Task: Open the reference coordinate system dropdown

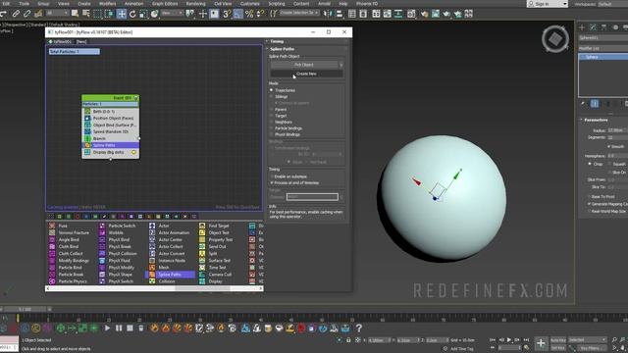Action: click(x=172, y=13)
